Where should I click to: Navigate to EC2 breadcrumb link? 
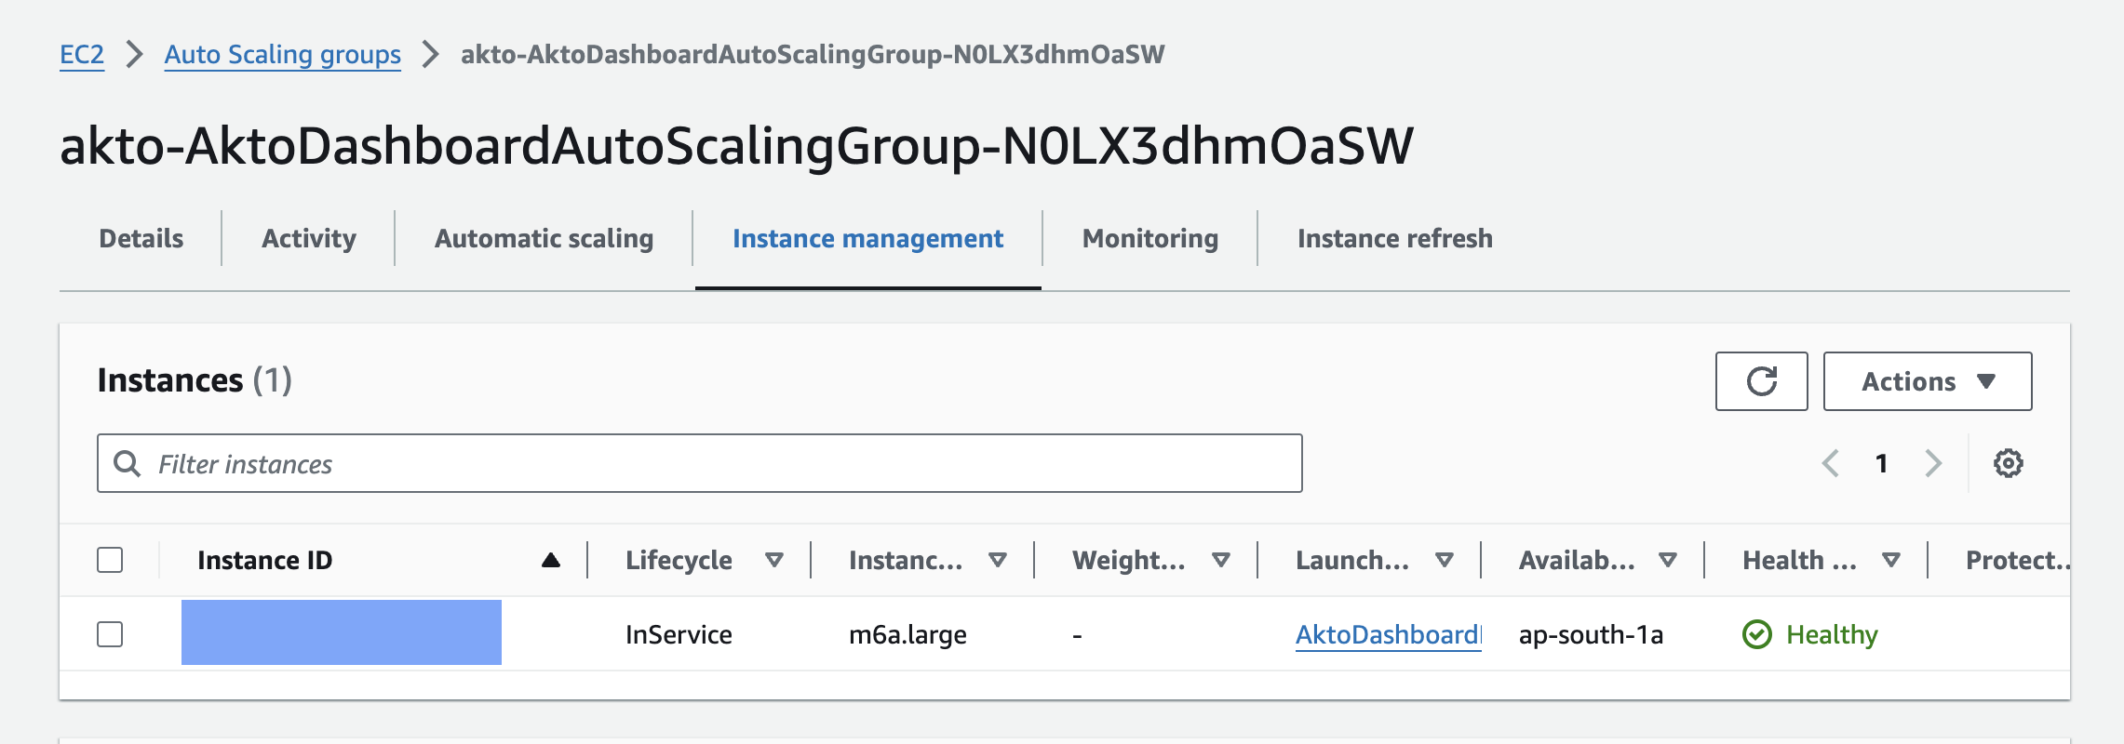(82, 55)
